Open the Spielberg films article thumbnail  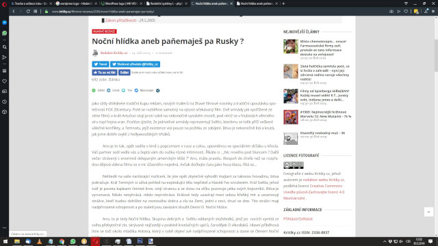coord(290,96)
